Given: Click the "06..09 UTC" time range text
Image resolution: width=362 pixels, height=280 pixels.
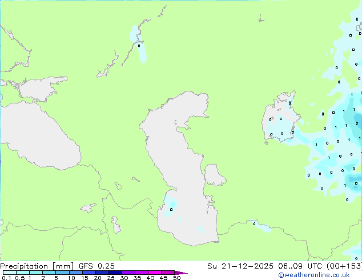Looking at the screenshot, I should pyautogui.click(x=300, y=266).
